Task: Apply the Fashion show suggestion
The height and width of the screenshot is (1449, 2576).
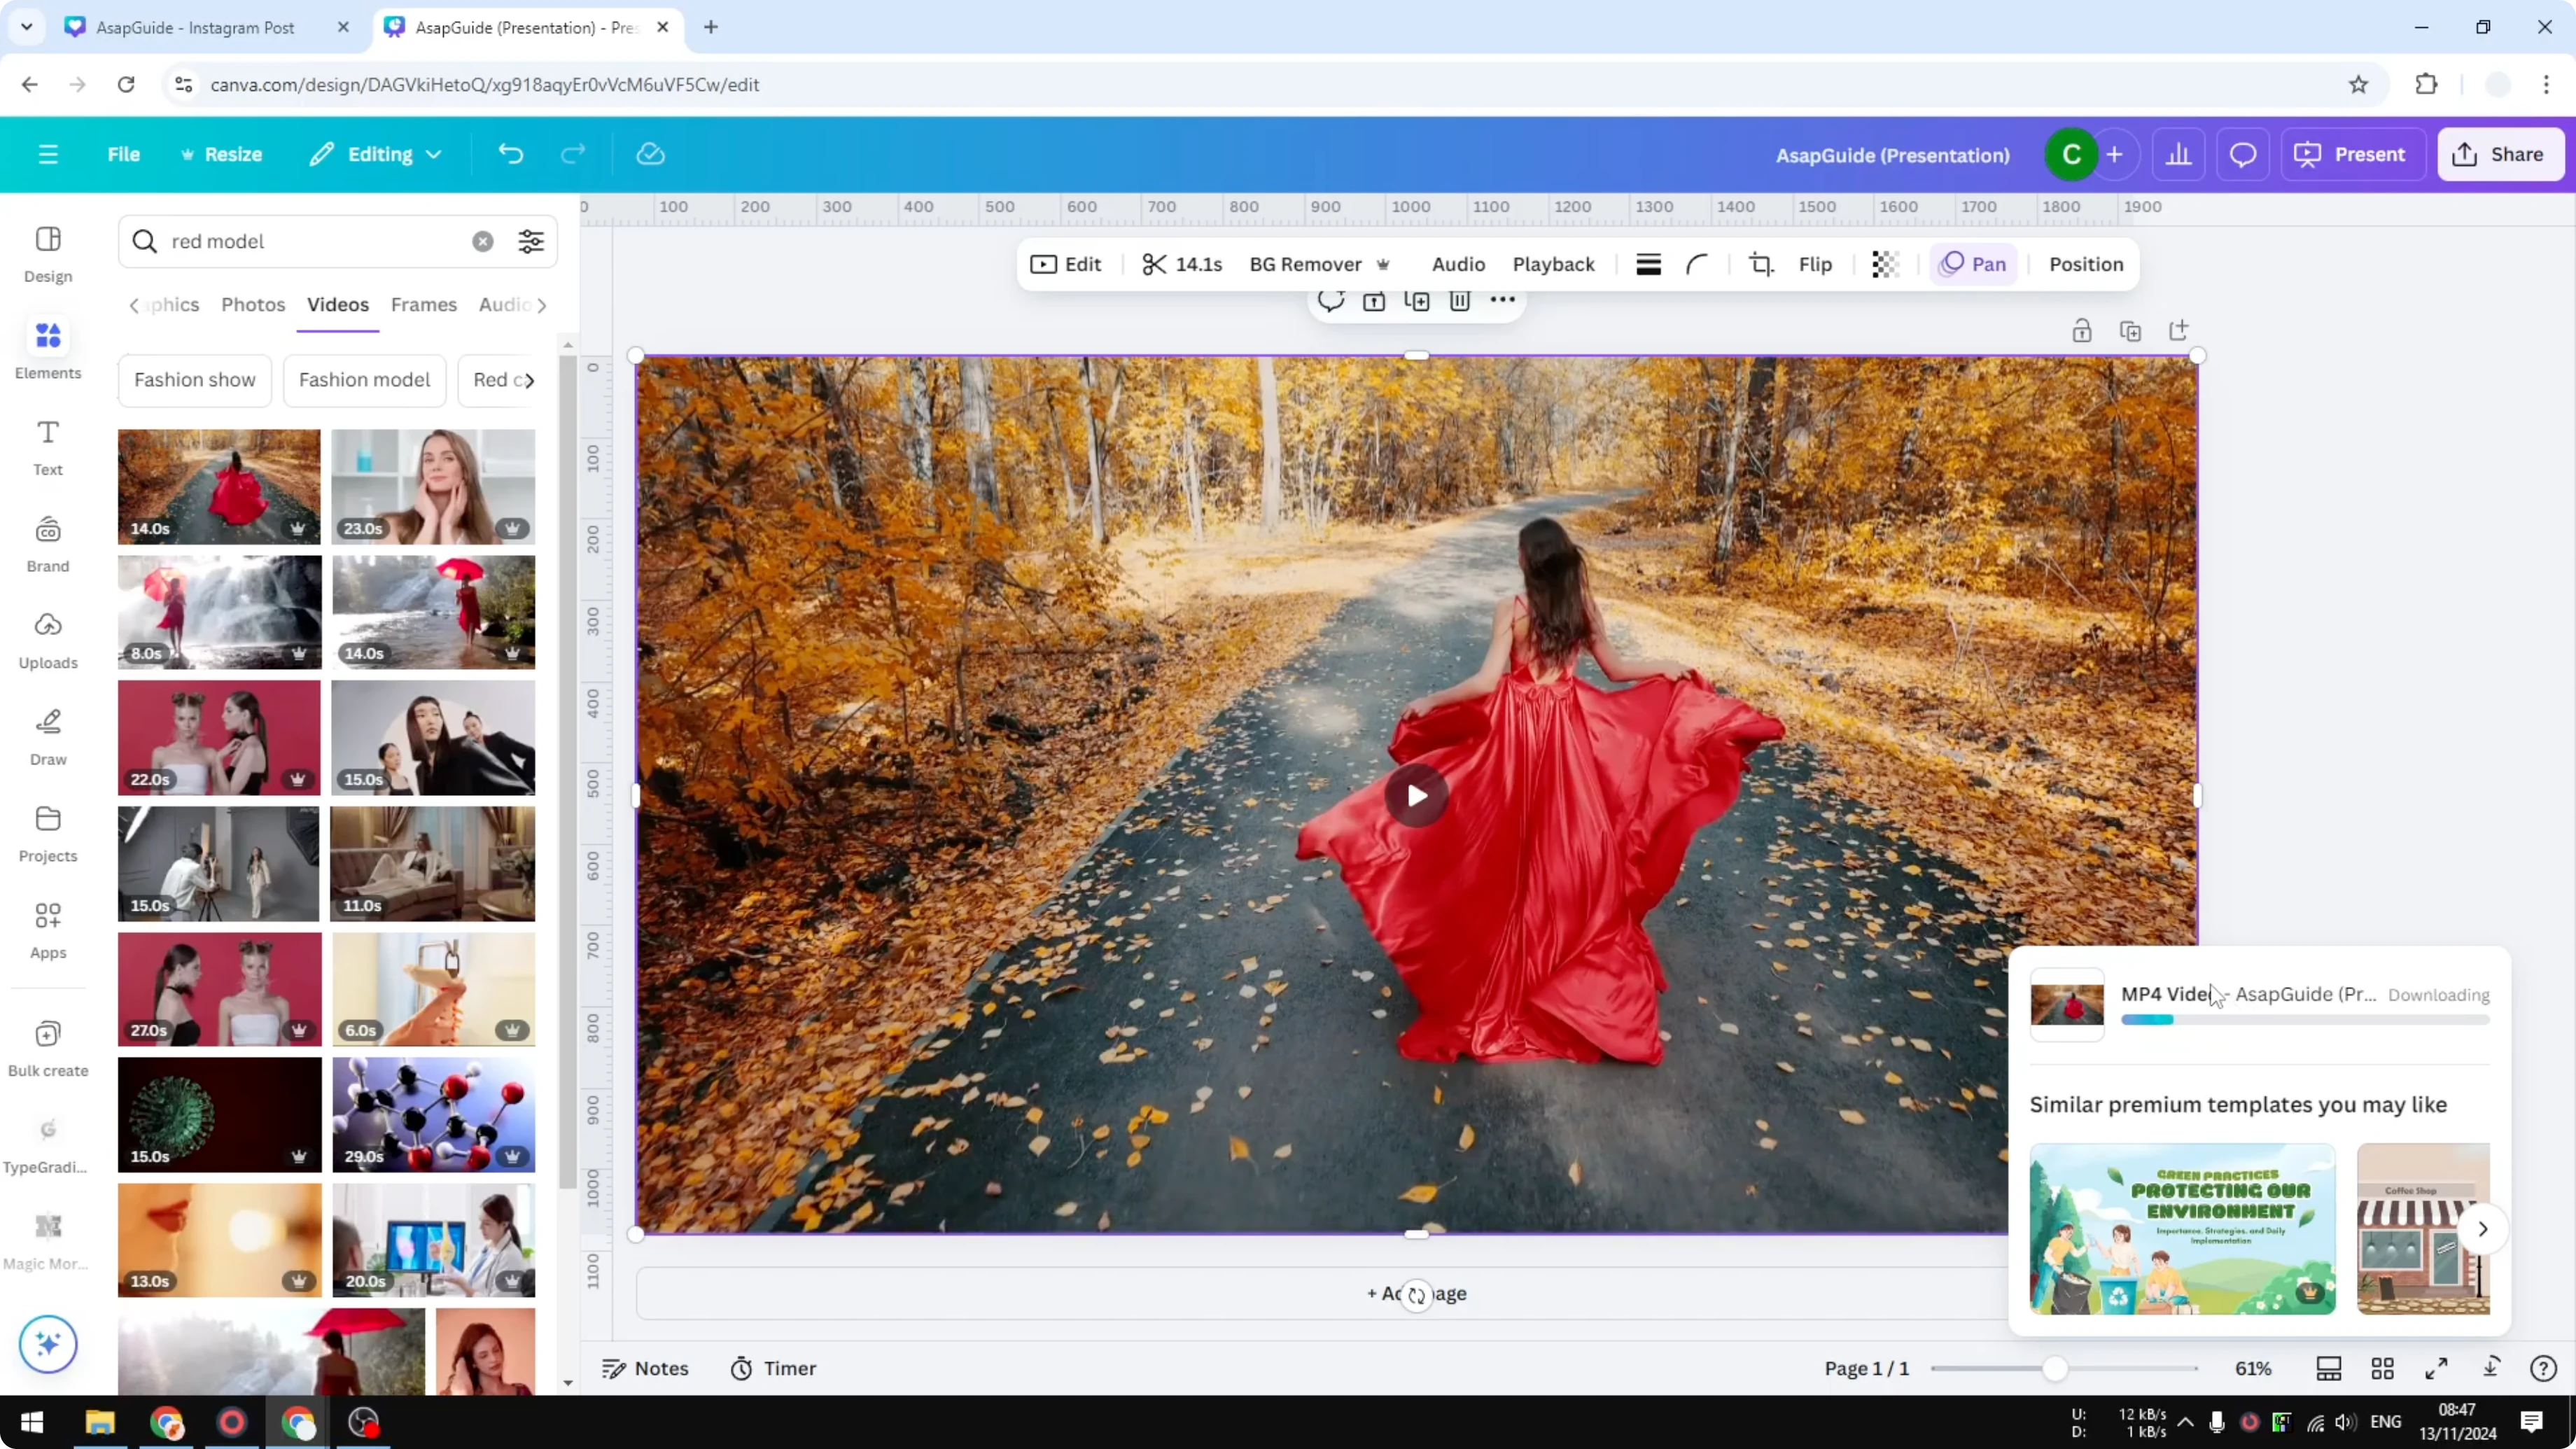Action: (194, 380)
